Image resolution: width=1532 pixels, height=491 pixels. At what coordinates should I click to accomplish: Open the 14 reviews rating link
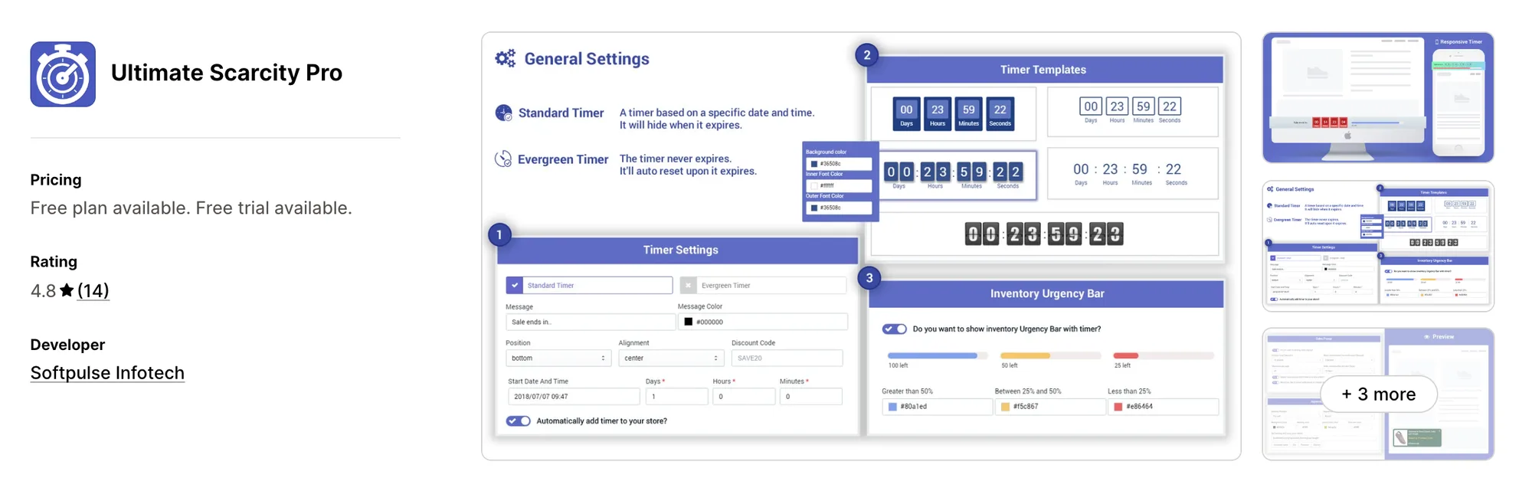[x=93, y=290]
